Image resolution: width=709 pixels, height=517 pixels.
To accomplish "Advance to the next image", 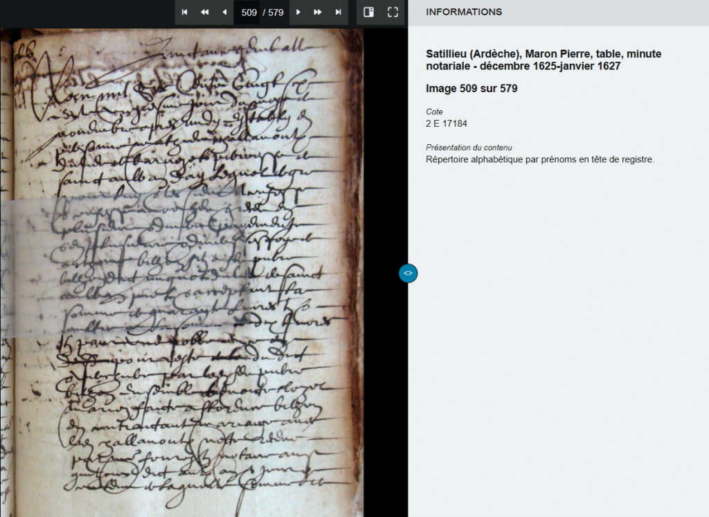I will pyautogui.click(x=298, y=12).
